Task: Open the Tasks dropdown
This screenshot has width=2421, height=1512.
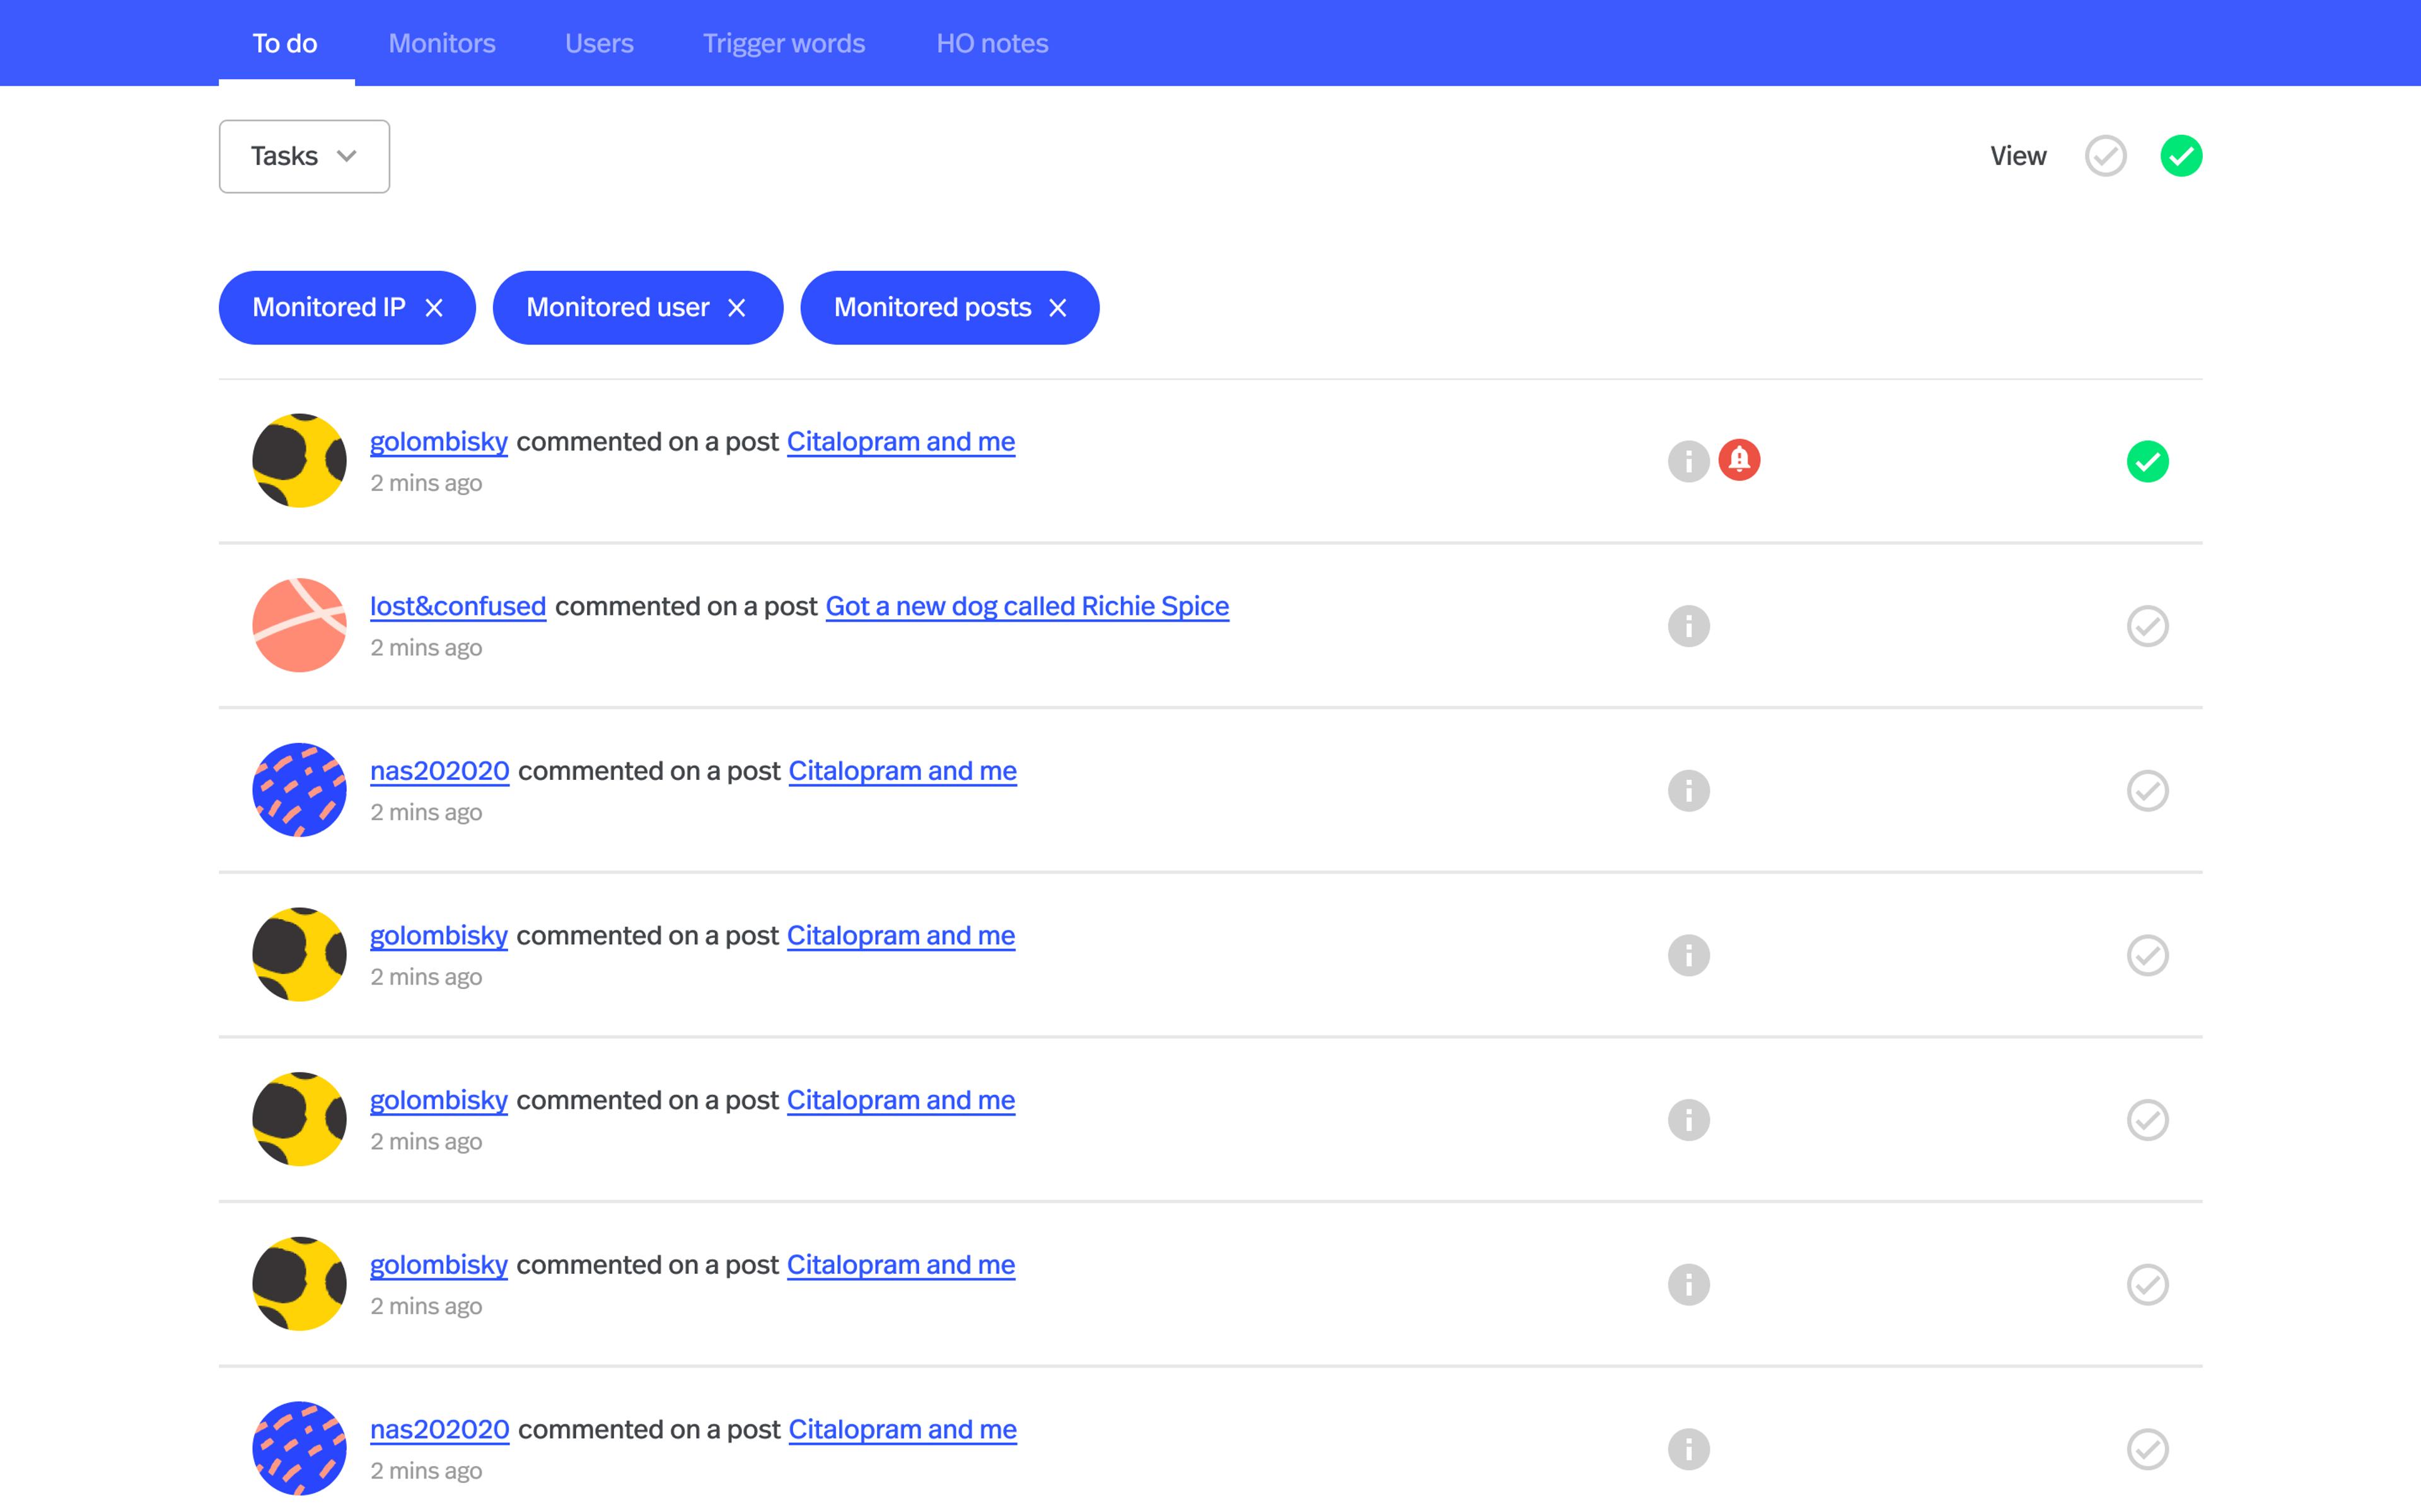Action: coord(304,156)
